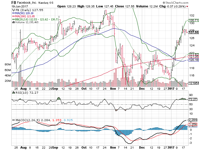Click the blue MA(50) 120.18 legend entry
The image size is (199, 150).
coord(23,13)
